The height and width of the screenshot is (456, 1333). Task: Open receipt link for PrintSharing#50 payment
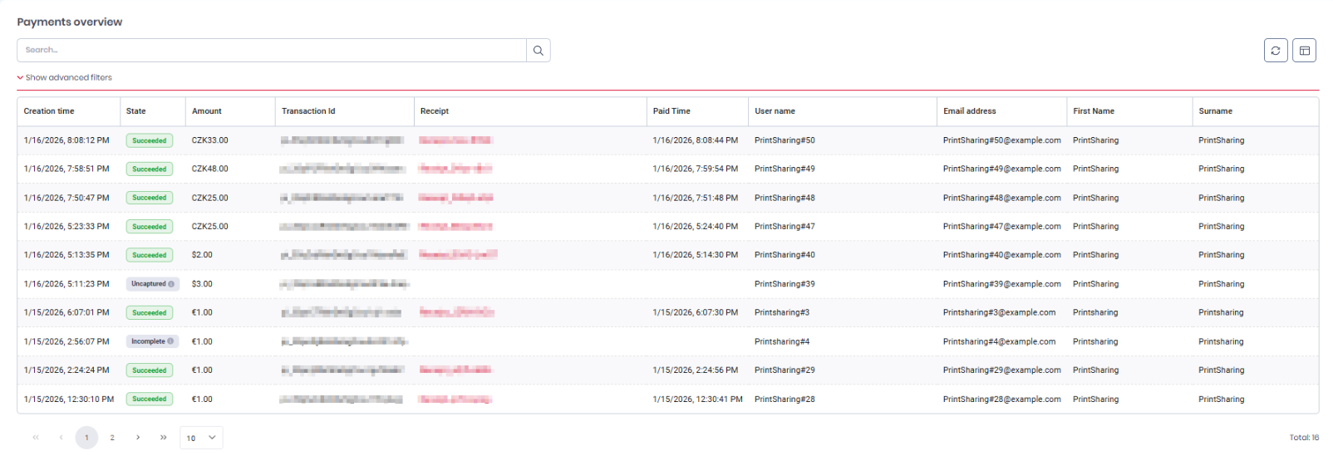pyautogui.click(x=455, y=140)
